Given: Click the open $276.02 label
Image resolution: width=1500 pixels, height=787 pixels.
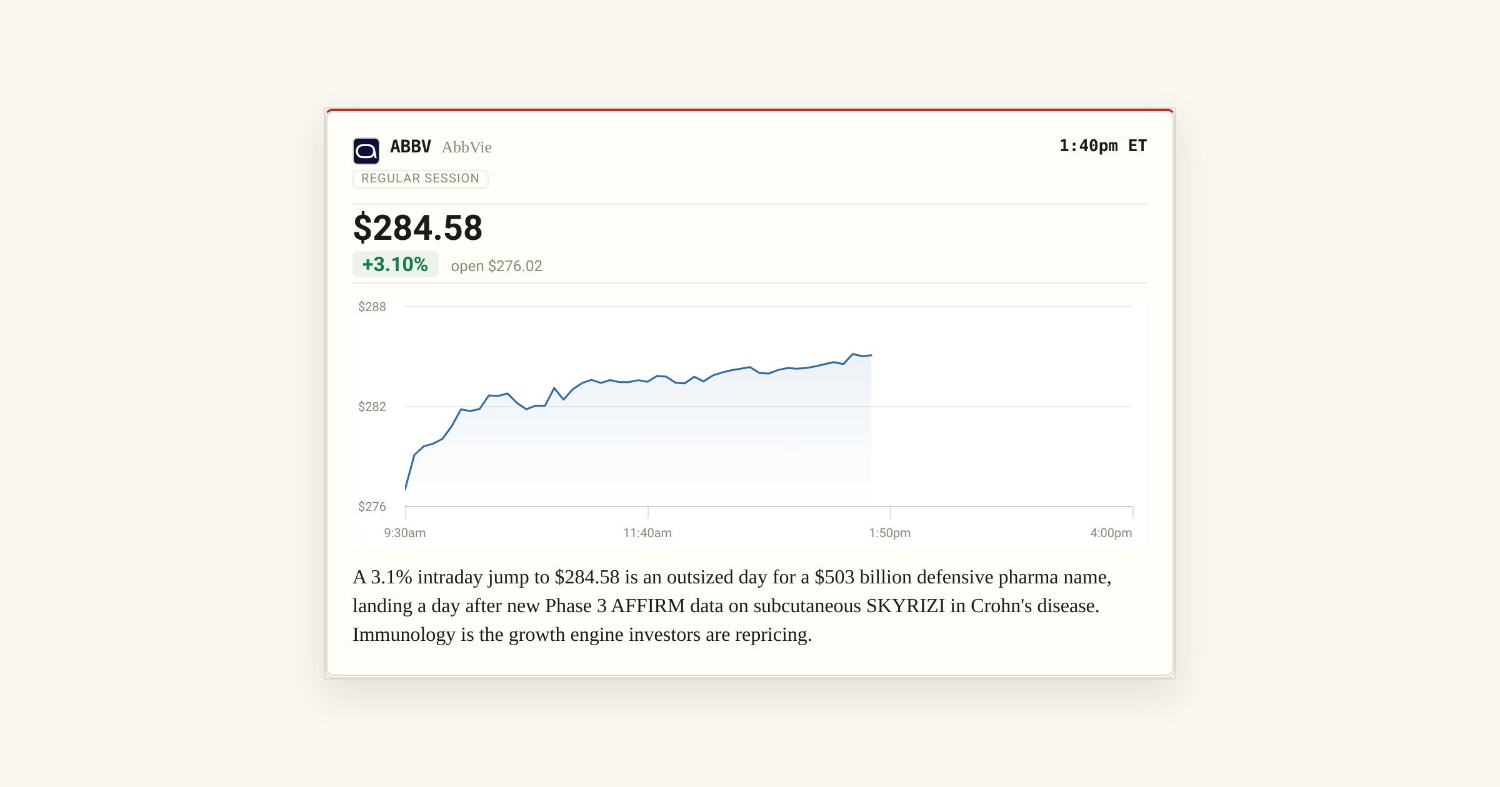Looking at the screenshot, I should pyautogui.click(x=496, y=266).
